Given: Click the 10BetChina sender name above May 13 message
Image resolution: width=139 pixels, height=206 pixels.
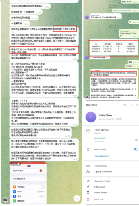Looking at the screenshot, I should point(95,15).
